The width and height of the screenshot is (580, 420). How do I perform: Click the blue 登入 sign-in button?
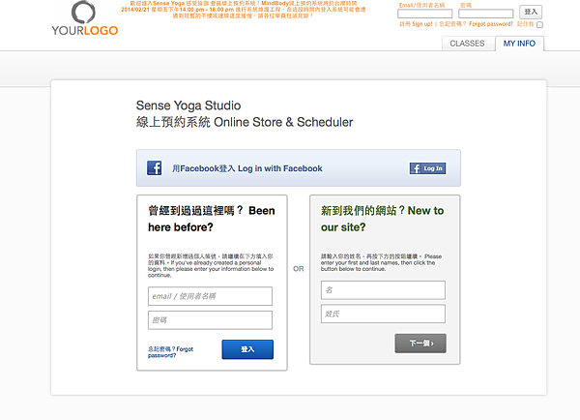(x=247, y=349)
